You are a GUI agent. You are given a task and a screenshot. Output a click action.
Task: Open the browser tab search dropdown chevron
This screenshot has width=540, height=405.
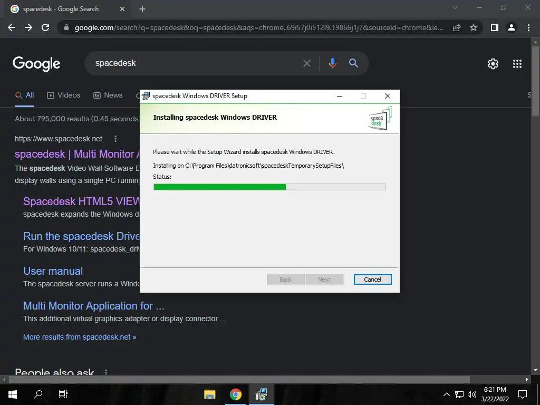(455, 7)
